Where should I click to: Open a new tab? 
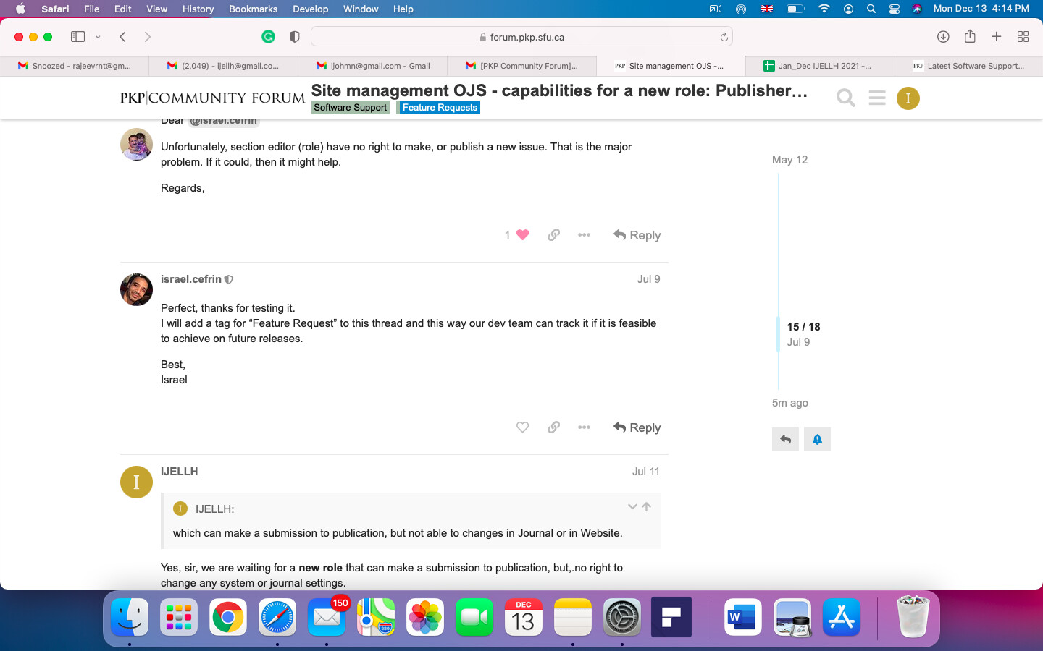(997, 36)
